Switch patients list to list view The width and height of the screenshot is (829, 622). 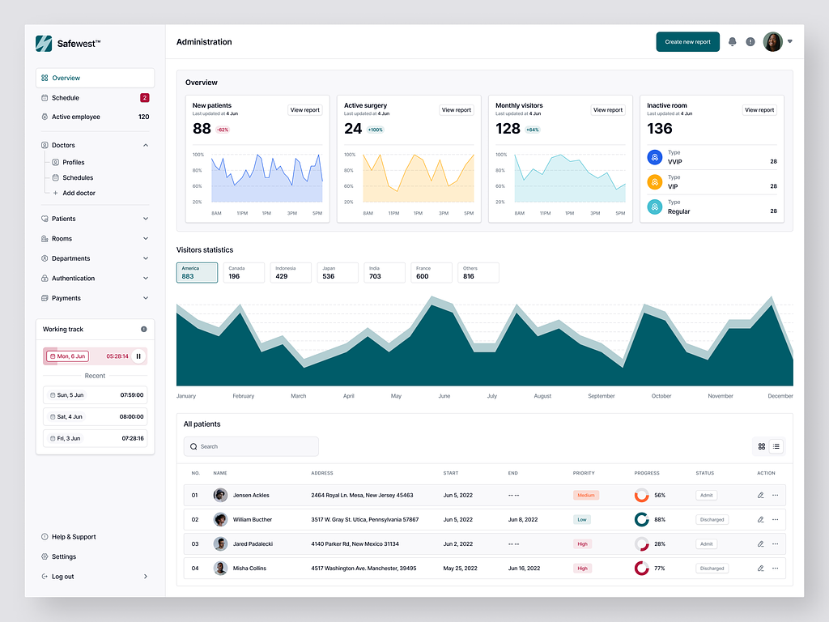pyautogui.click(x=776, y=446)
